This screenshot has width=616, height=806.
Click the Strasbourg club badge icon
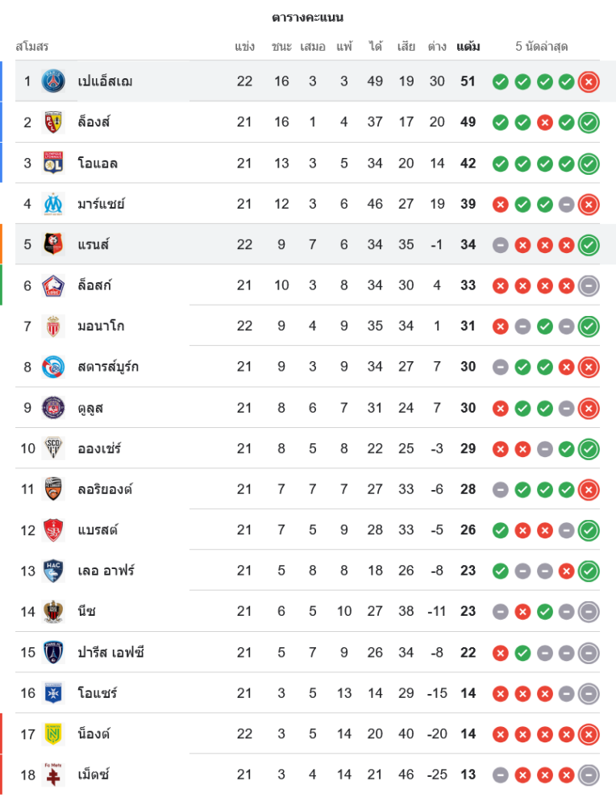[53, 367]
